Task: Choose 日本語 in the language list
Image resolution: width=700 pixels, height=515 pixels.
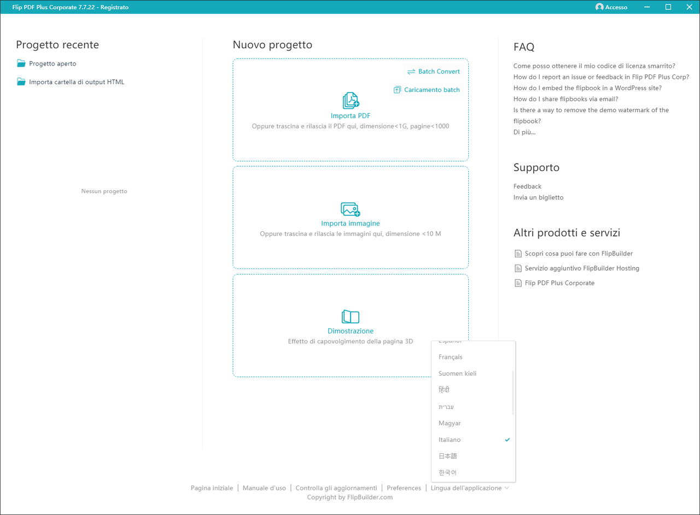Action: [x=474, y=456]
